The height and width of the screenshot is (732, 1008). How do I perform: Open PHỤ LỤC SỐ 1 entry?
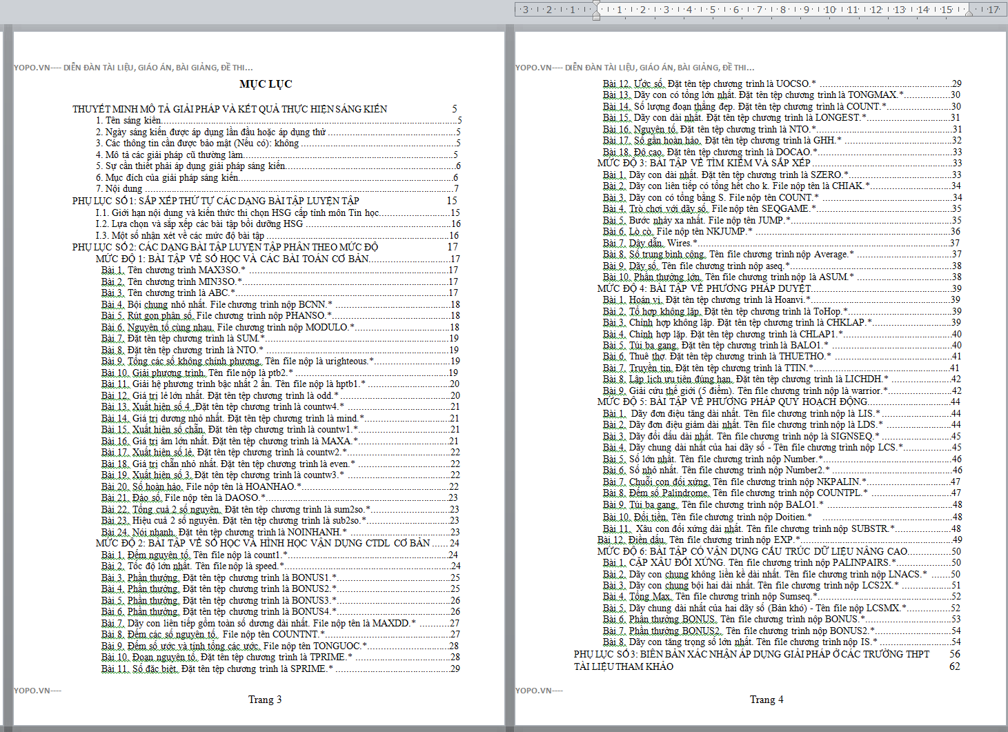pyautogui.click(x=266, y=201)
